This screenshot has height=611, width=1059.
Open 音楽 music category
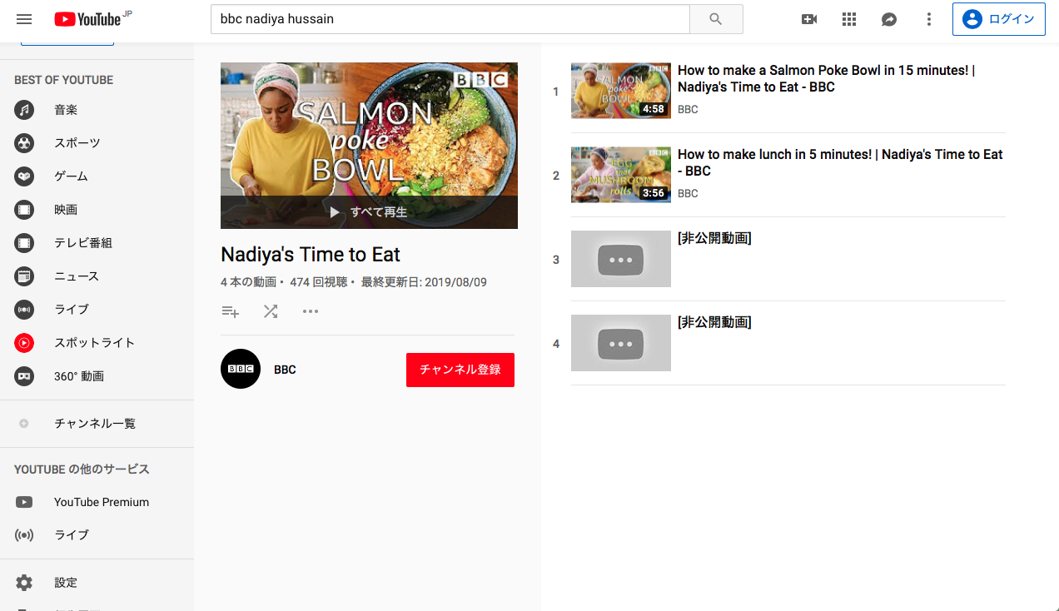pyautogui.click(x=97, y=110)
